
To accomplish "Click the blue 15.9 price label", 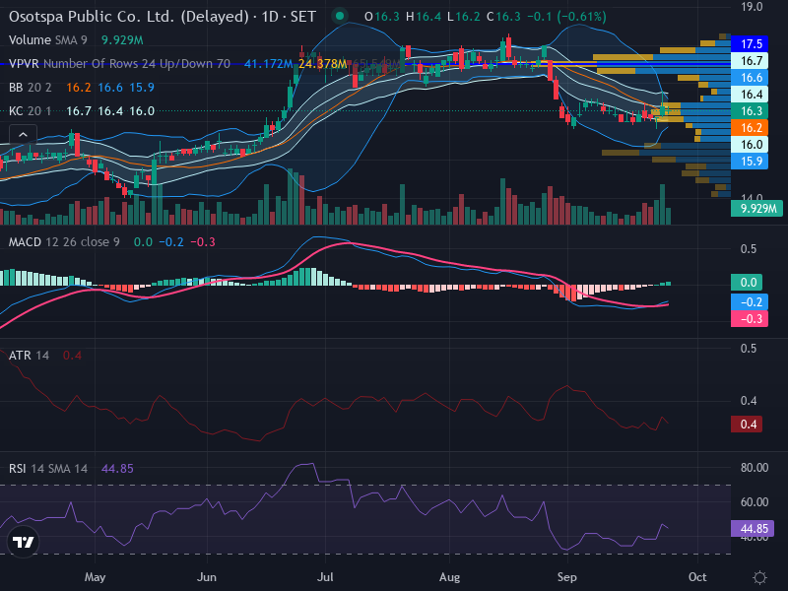I will point(750,162).
